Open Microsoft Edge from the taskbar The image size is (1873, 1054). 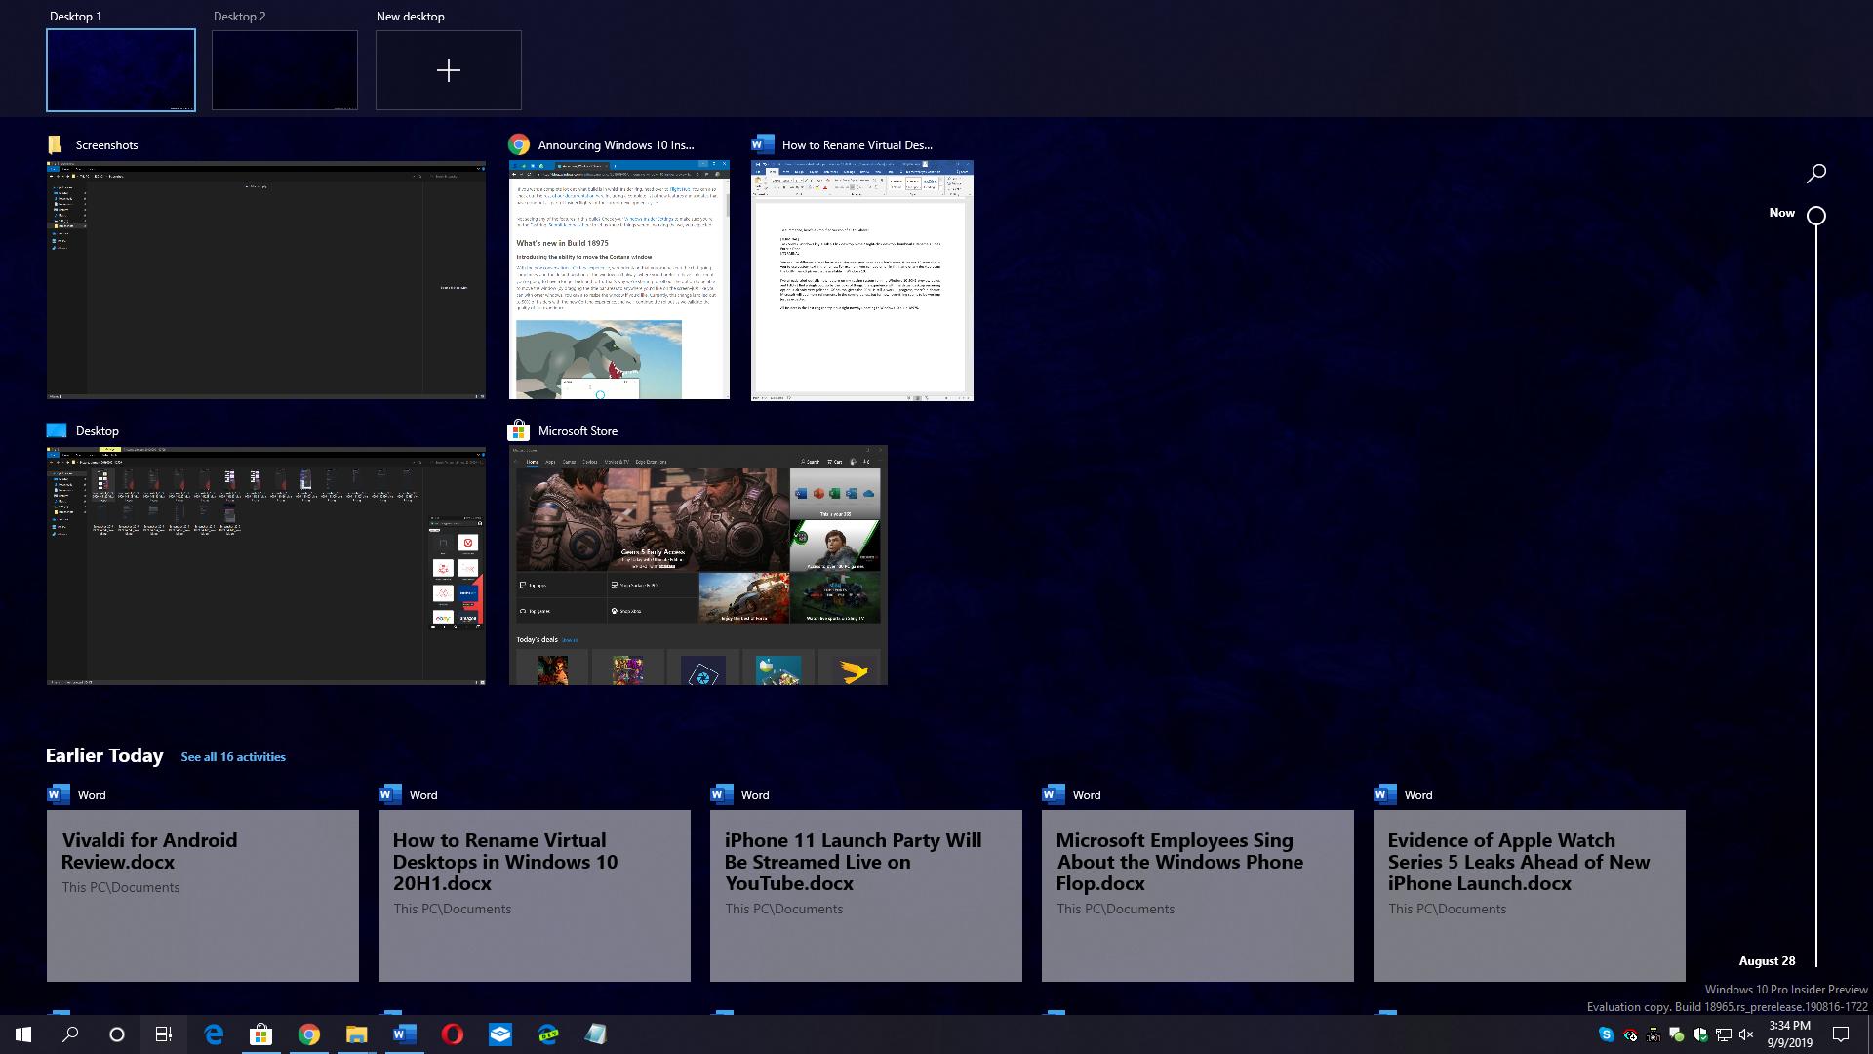click(214, 1034)
